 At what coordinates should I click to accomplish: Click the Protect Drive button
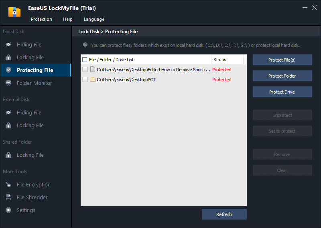(282, 92)
